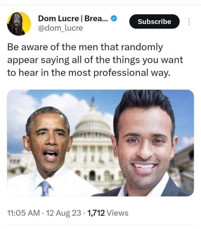Select the man with the blue tie in the photo
The width and height of the screenshot is (201, 229).
click(47, 151)
